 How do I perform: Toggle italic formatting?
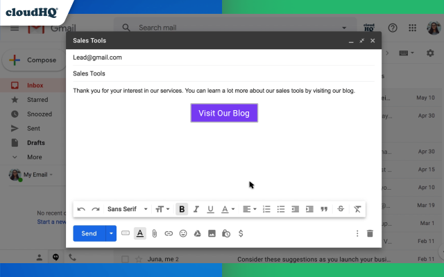[196, 209]
